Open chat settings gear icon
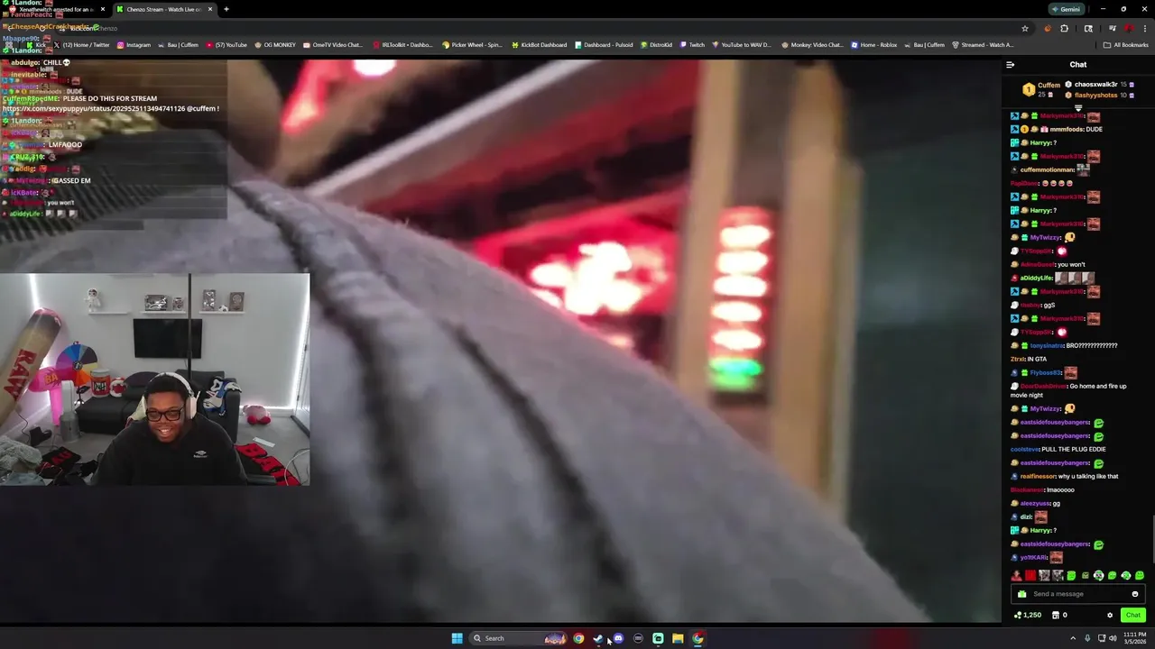The width and height of the screenshot is (1155, 649). point(1110,615)
